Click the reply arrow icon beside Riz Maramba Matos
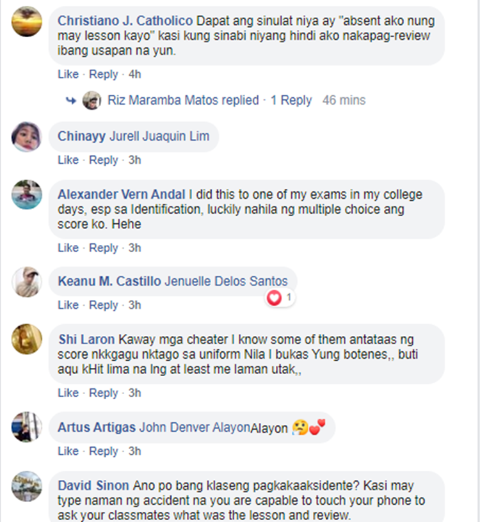The height and width of the screenshot is (522, 480). coord(70,100)
